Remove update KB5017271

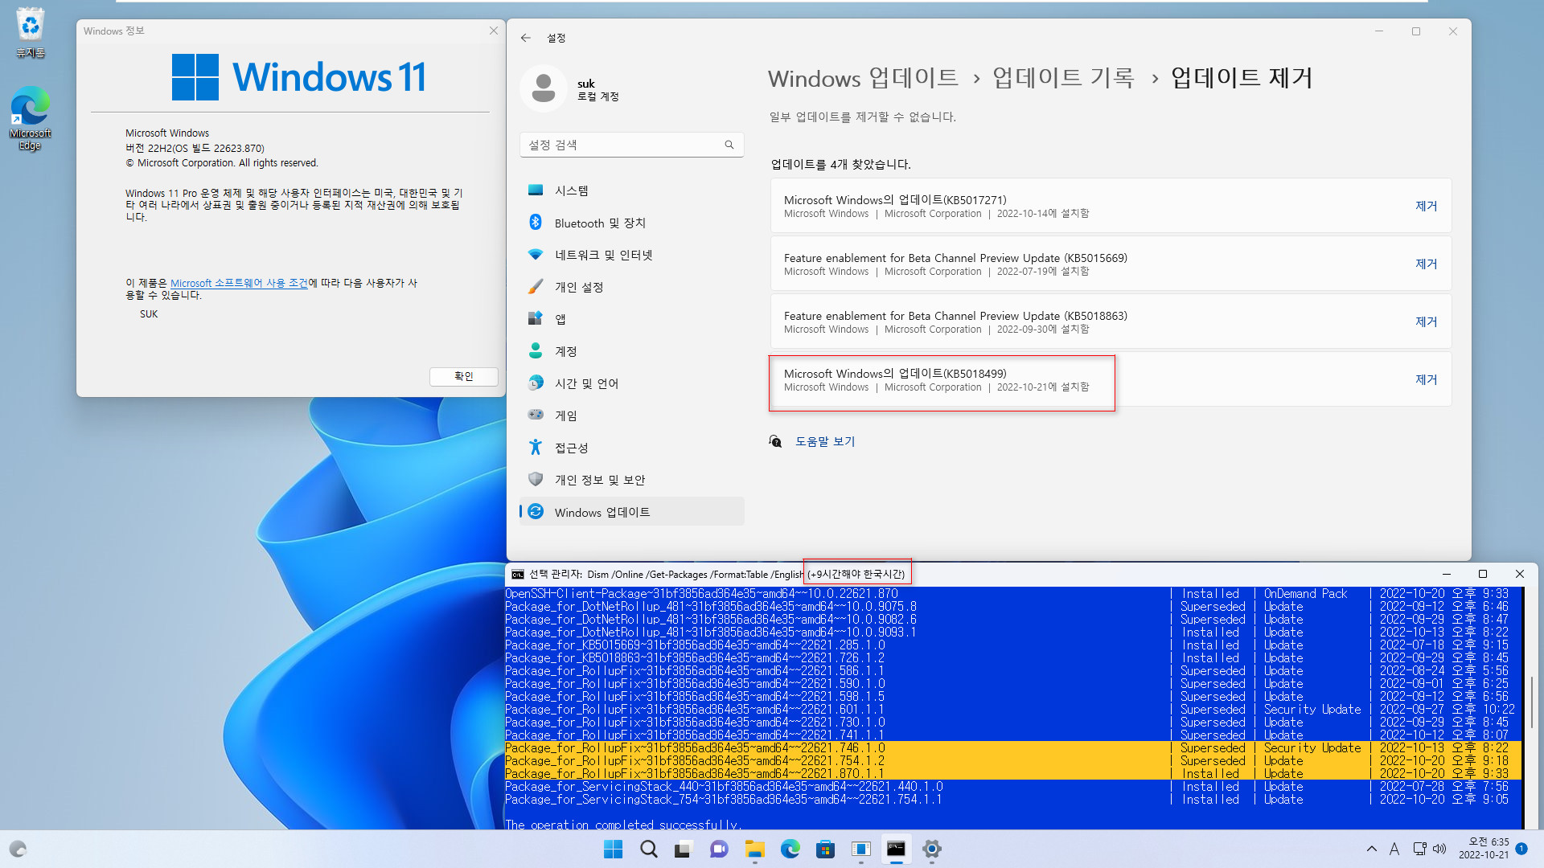point(1426,206)
